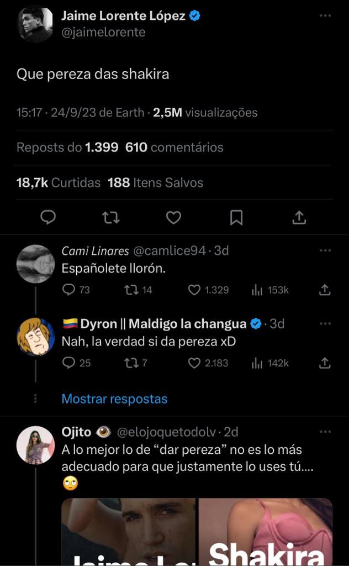Reply to Cami Linares's comment
The height and width of the screenshot is (566, 349).
pos(68,290)
